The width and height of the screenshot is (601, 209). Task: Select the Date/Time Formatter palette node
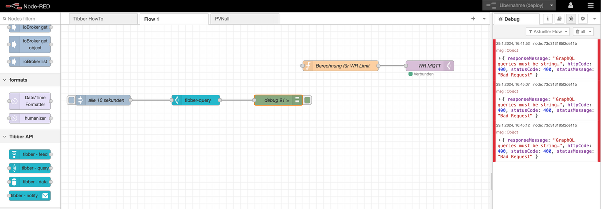tap(30, 101)
